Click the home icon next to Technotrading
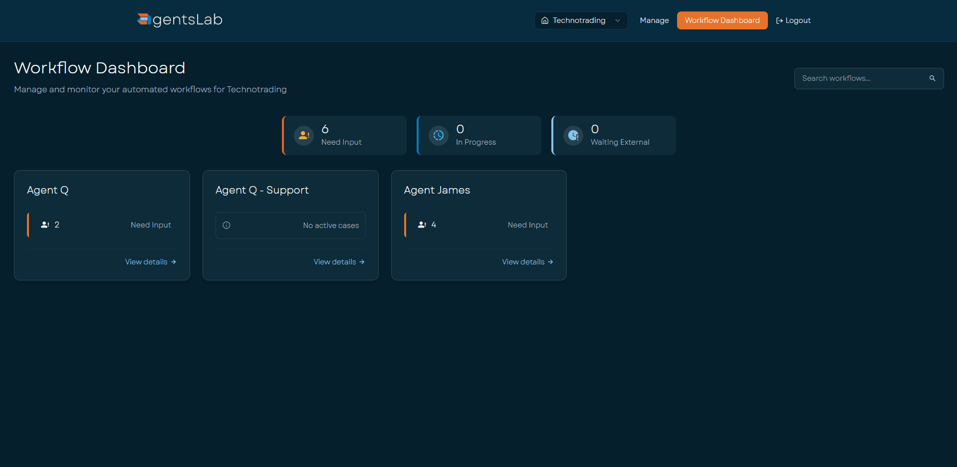The height and width of the screenshot is (467, 957). [544, 20]
